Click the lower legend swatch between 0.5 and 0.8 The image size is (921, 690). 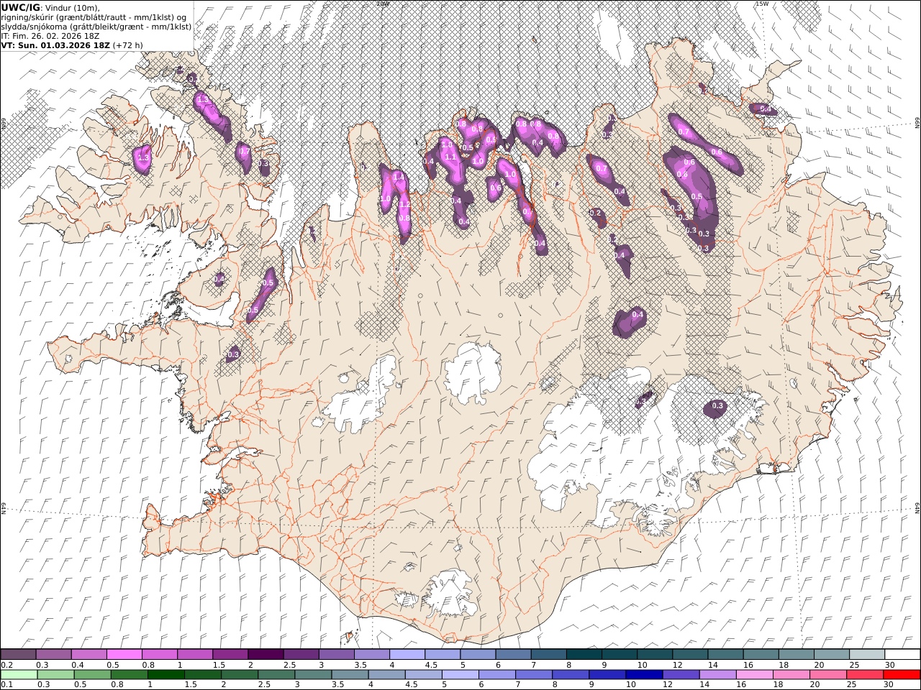tap(92, 674)
